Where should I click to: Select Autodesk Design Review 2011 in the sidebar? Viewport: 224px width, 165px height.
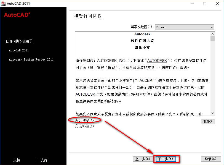coord(31,59)
